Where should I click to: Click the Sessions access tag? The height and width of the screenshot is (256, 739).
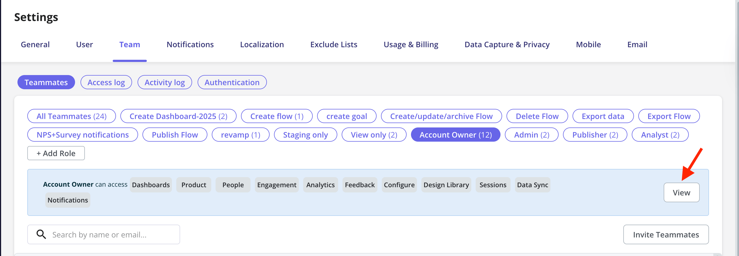(x=493, y=184)
